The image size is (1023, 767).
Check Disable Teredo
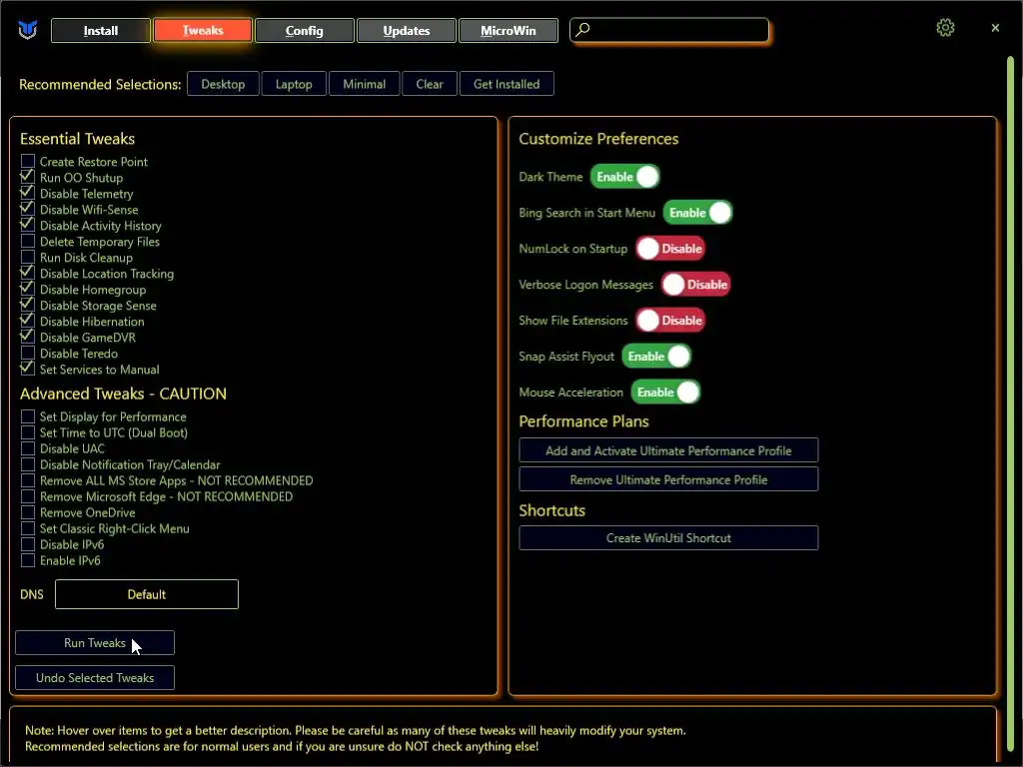27,353
